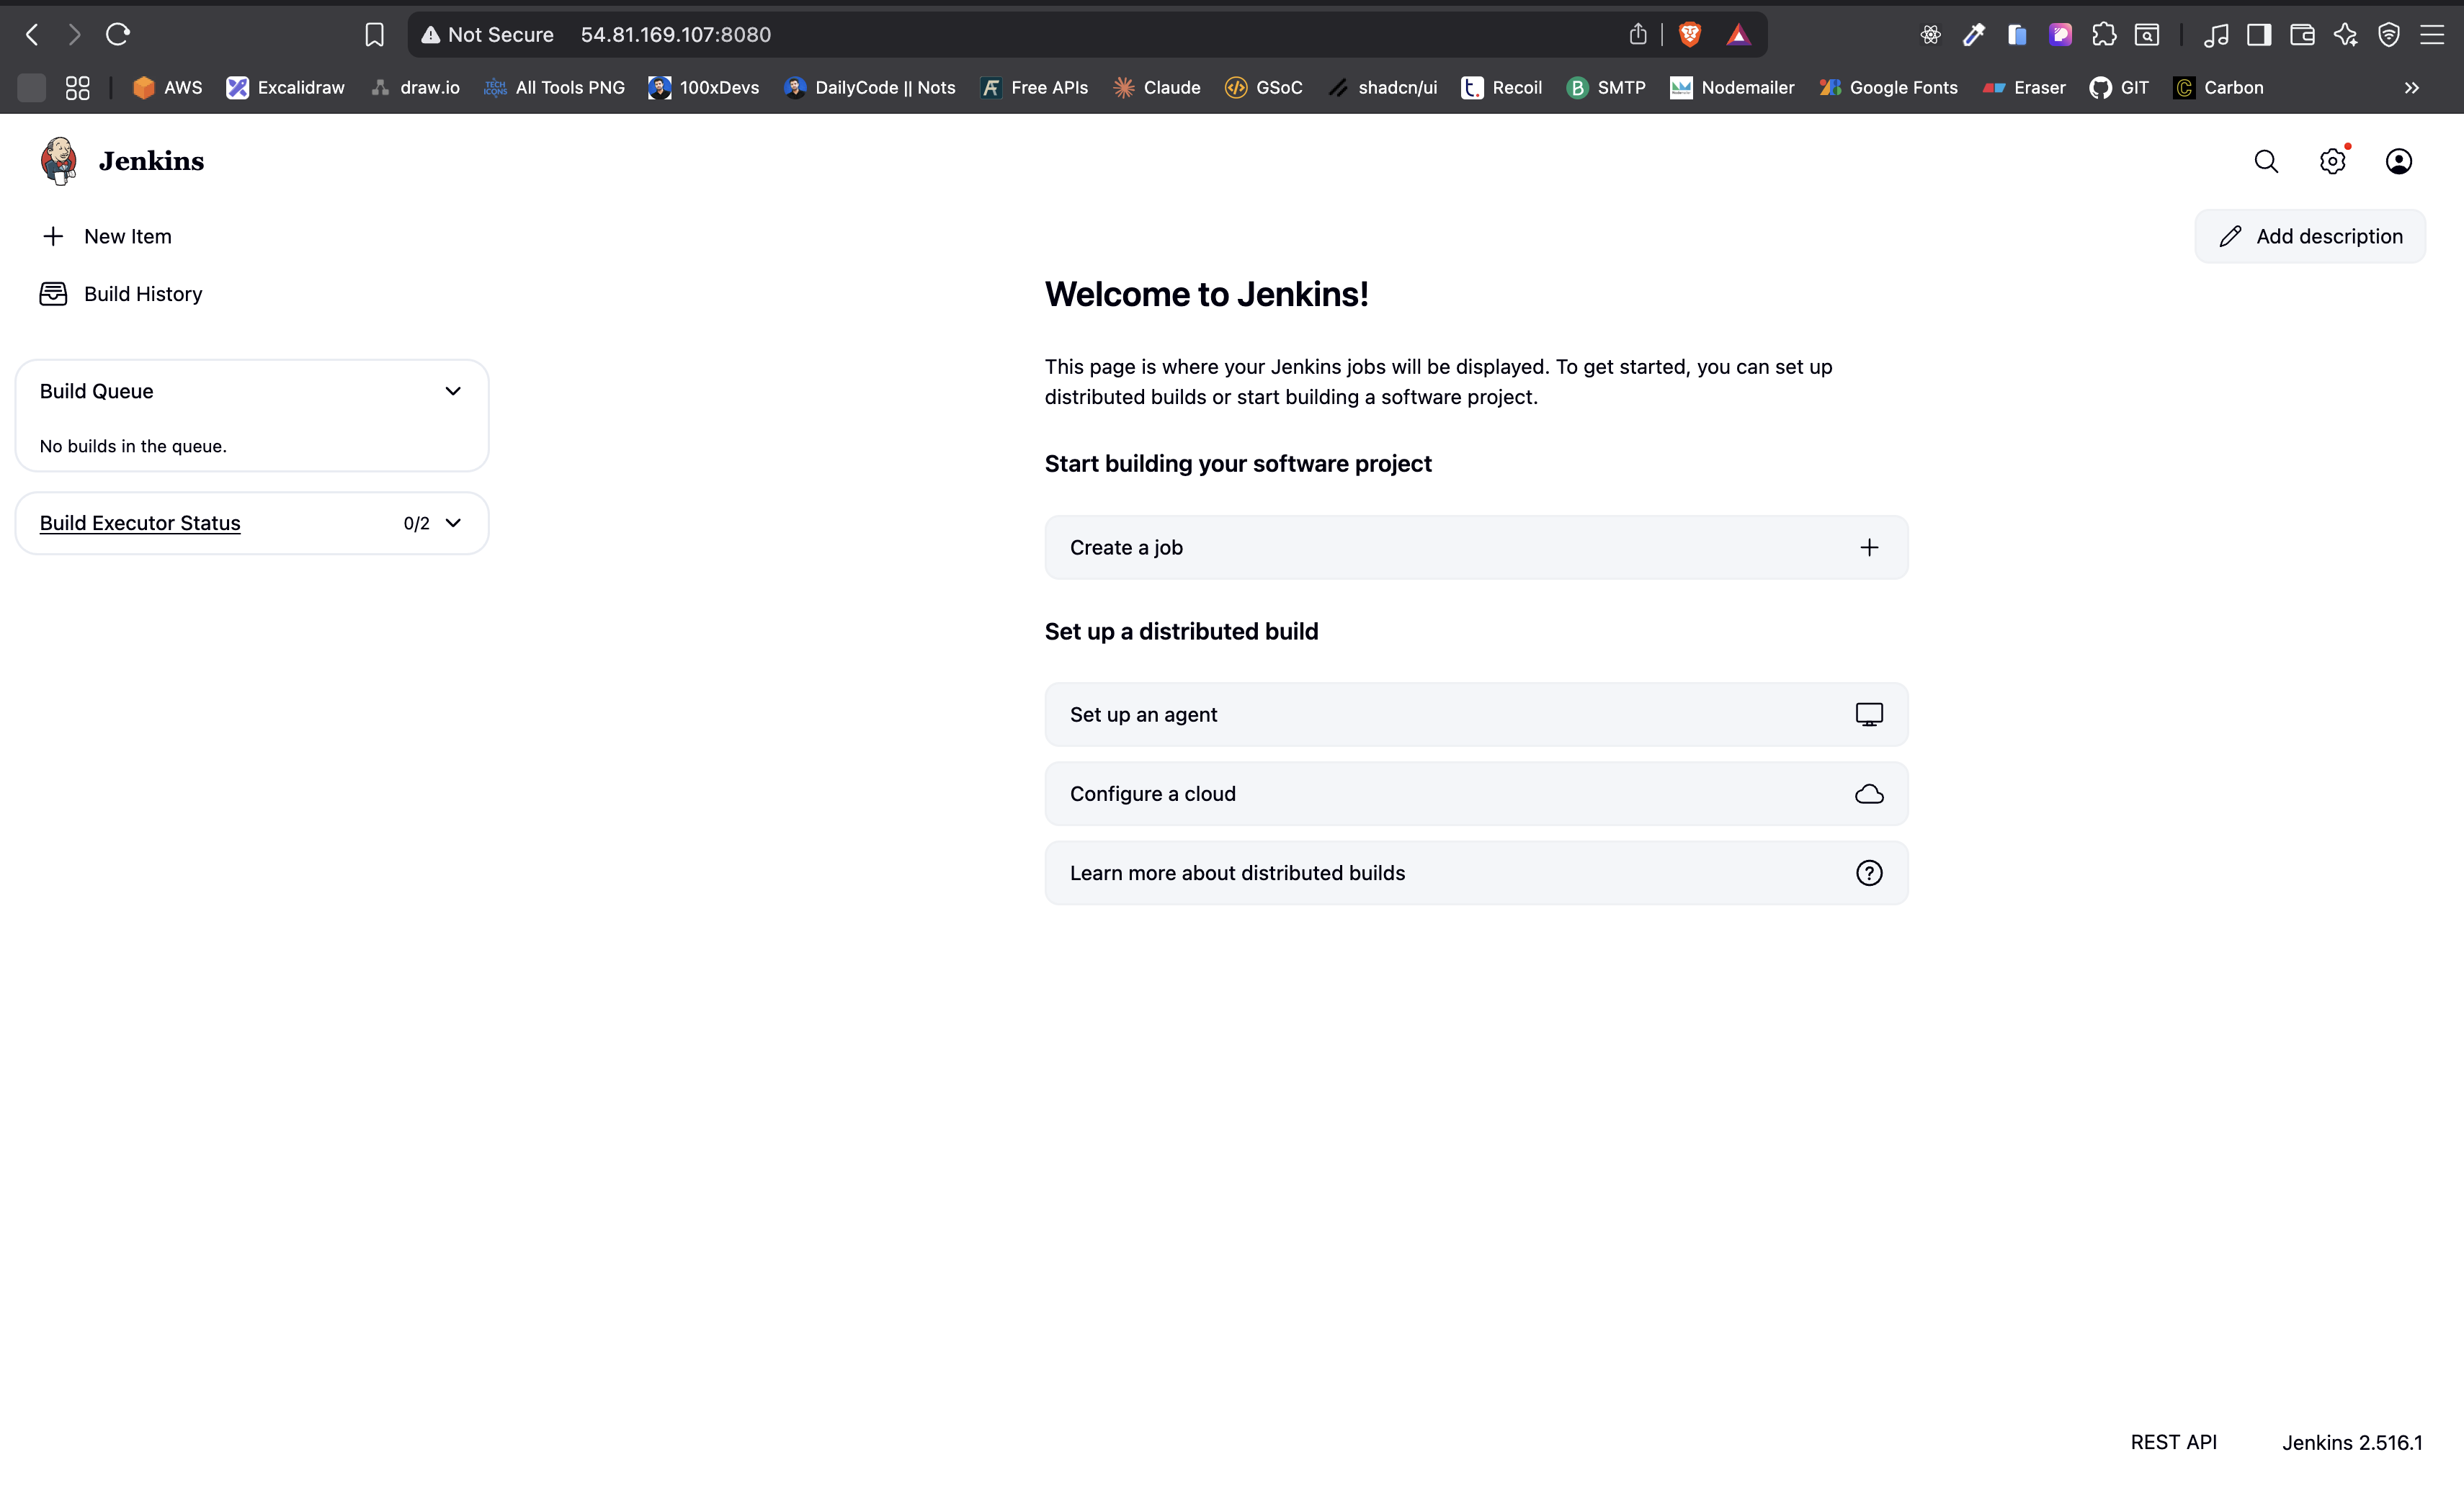Click Set up an agent
Screen dimensions: 2464x1488
1475,714
